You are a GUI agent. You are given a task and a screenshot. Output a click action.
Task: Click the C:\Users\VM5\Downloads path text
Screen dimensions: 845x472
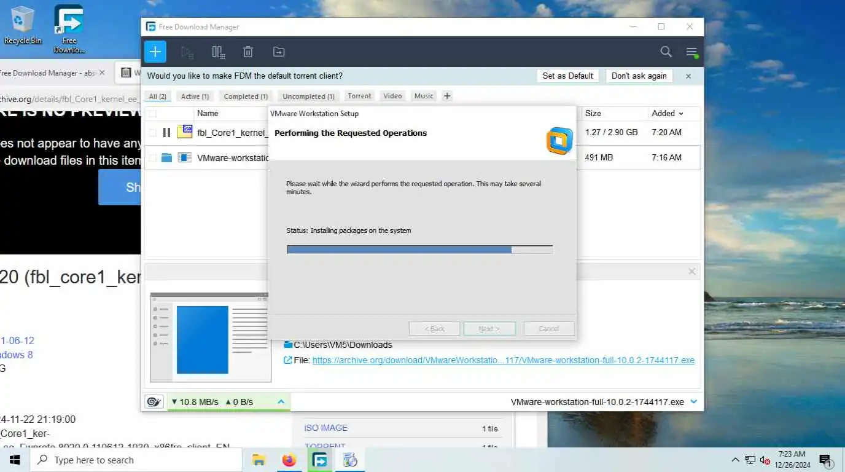[343, 345]
